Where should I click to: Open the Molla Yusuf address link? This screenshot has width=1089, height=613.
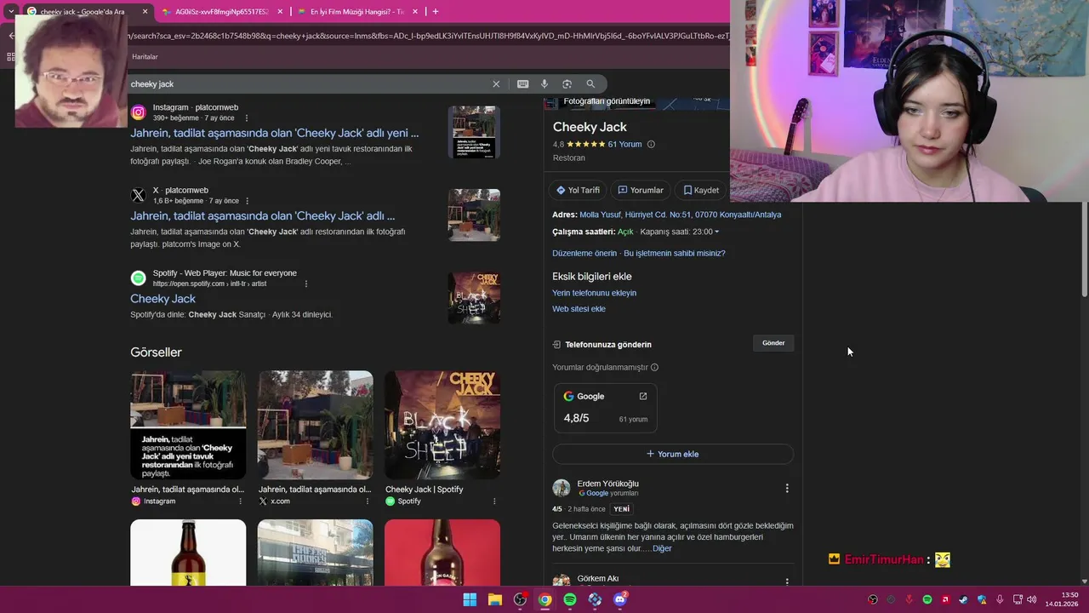(680, 215)
